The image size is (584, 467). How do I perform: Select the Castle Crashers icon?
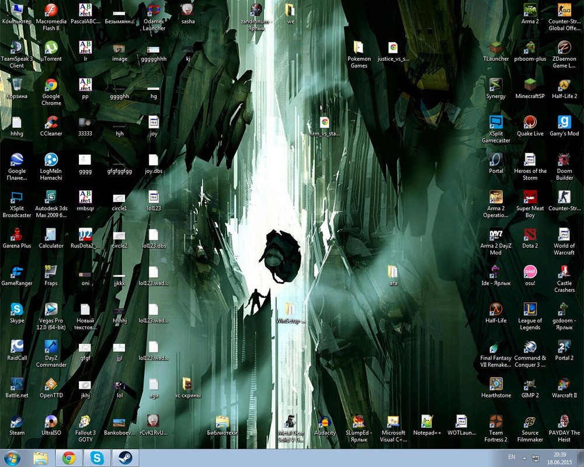564,279
